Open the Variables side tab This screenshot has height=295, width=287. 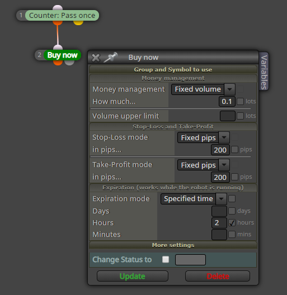click(264, 72)
